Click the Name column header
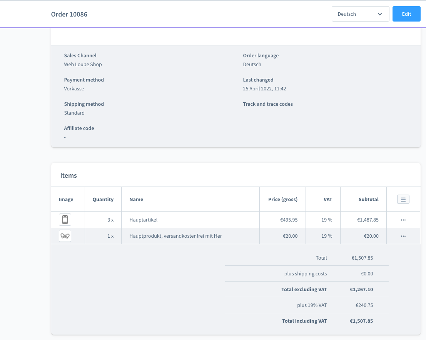Viewport: 426px width, 340px height. [136, 199]
